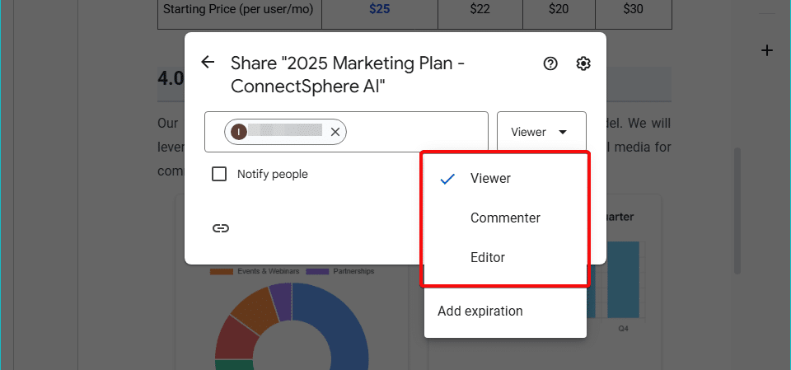The image size is (791, 370).
Task: Choose Add expiration option
Action: pos(505,311)
